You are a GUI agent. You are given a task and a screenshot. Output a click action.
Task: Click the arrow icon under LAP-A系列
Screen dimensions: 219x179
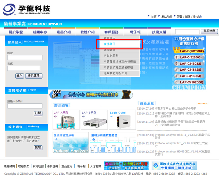(56, 116)
